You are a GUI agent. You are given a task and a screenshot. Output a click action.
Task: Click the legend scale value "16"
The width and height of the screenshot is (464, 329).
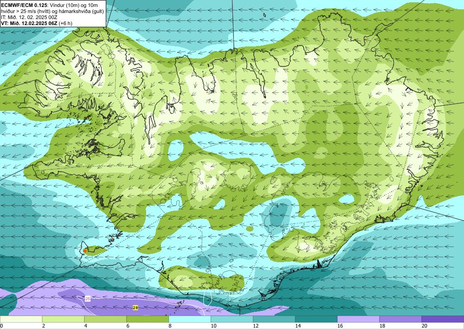340,326
